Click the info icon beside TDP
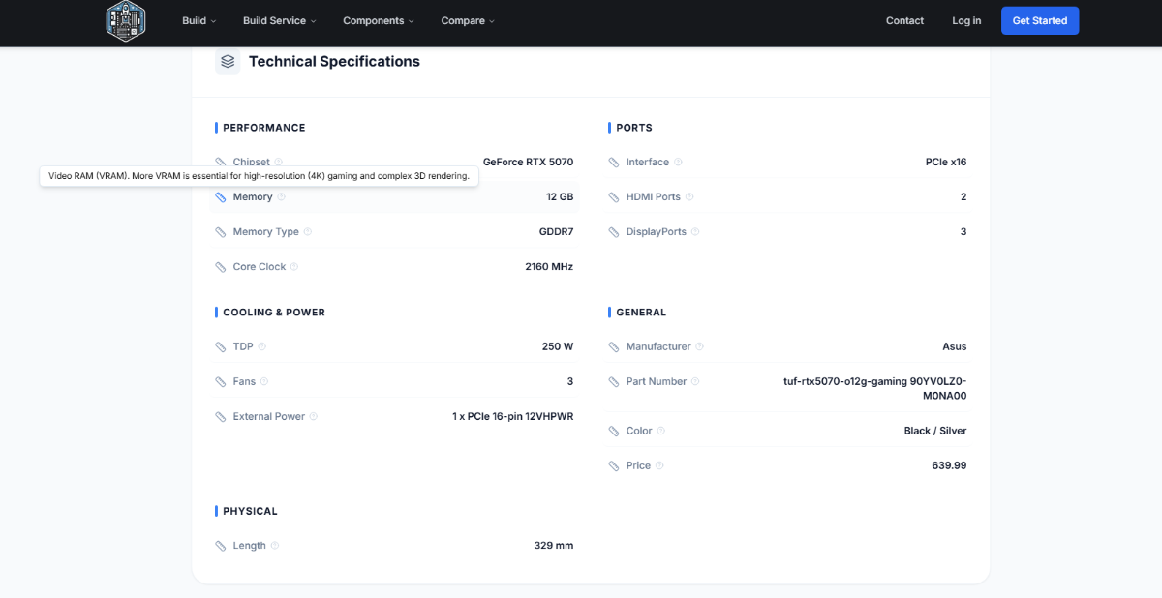1162x598 pixels. click(261, 346)
